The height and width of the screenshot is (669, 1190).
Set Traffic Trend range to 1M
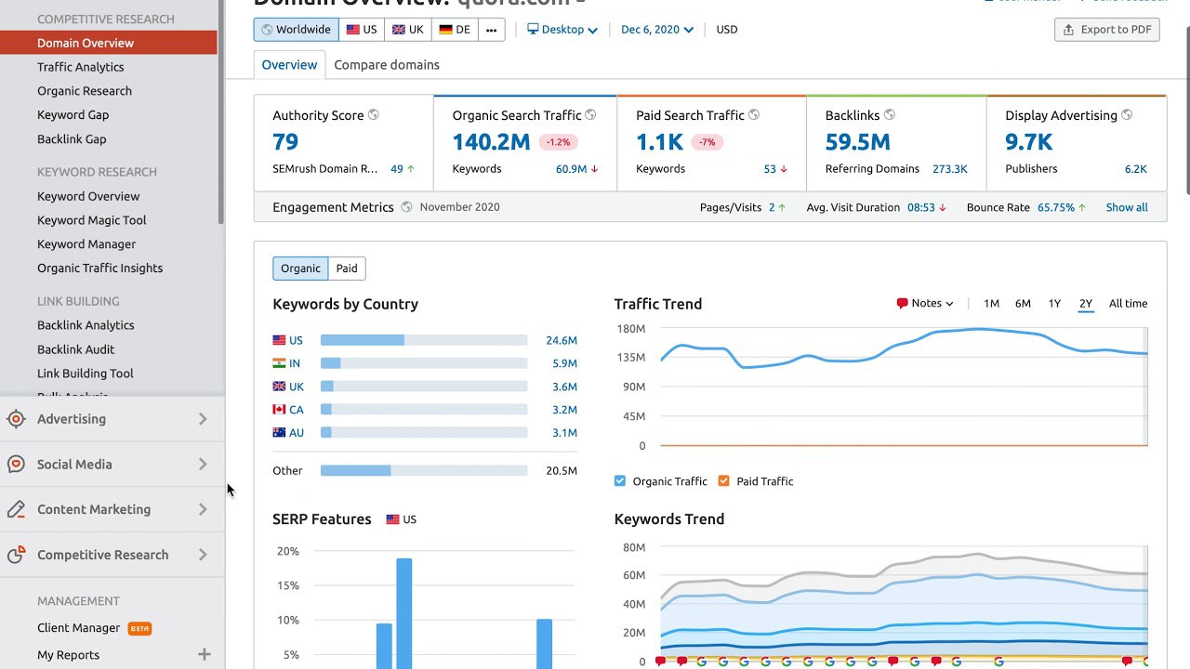pos(991,304)
